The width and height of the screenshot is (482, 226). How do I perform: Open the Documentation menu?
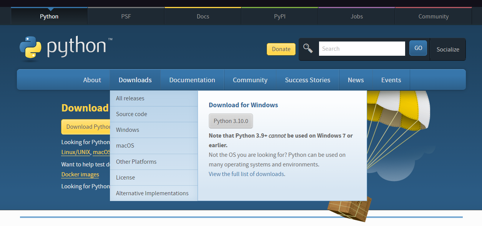click(192, 80)
